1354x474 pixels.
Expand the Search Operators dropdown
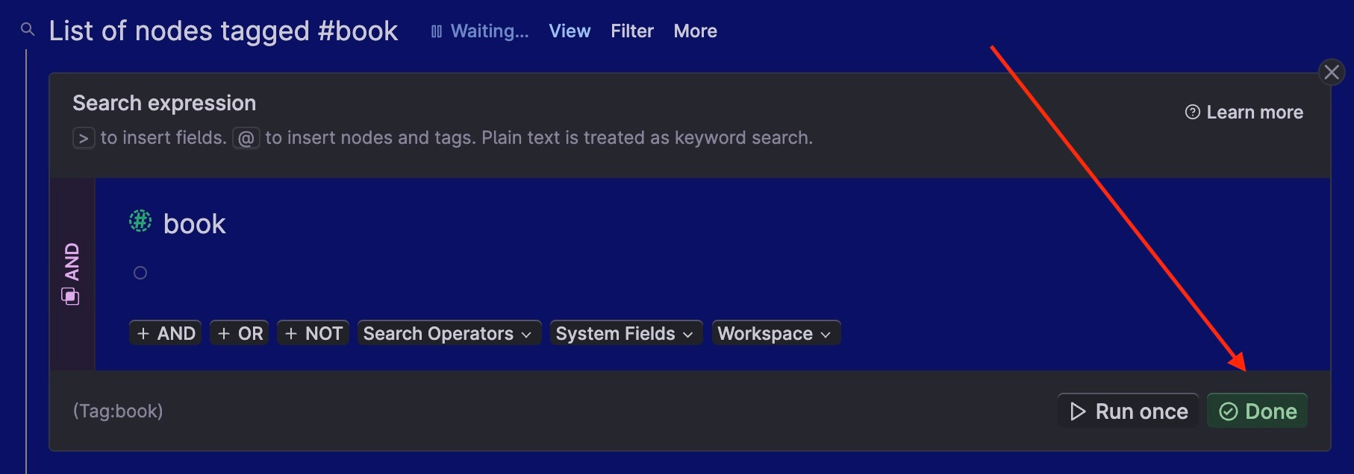click(x=449, y=333)
